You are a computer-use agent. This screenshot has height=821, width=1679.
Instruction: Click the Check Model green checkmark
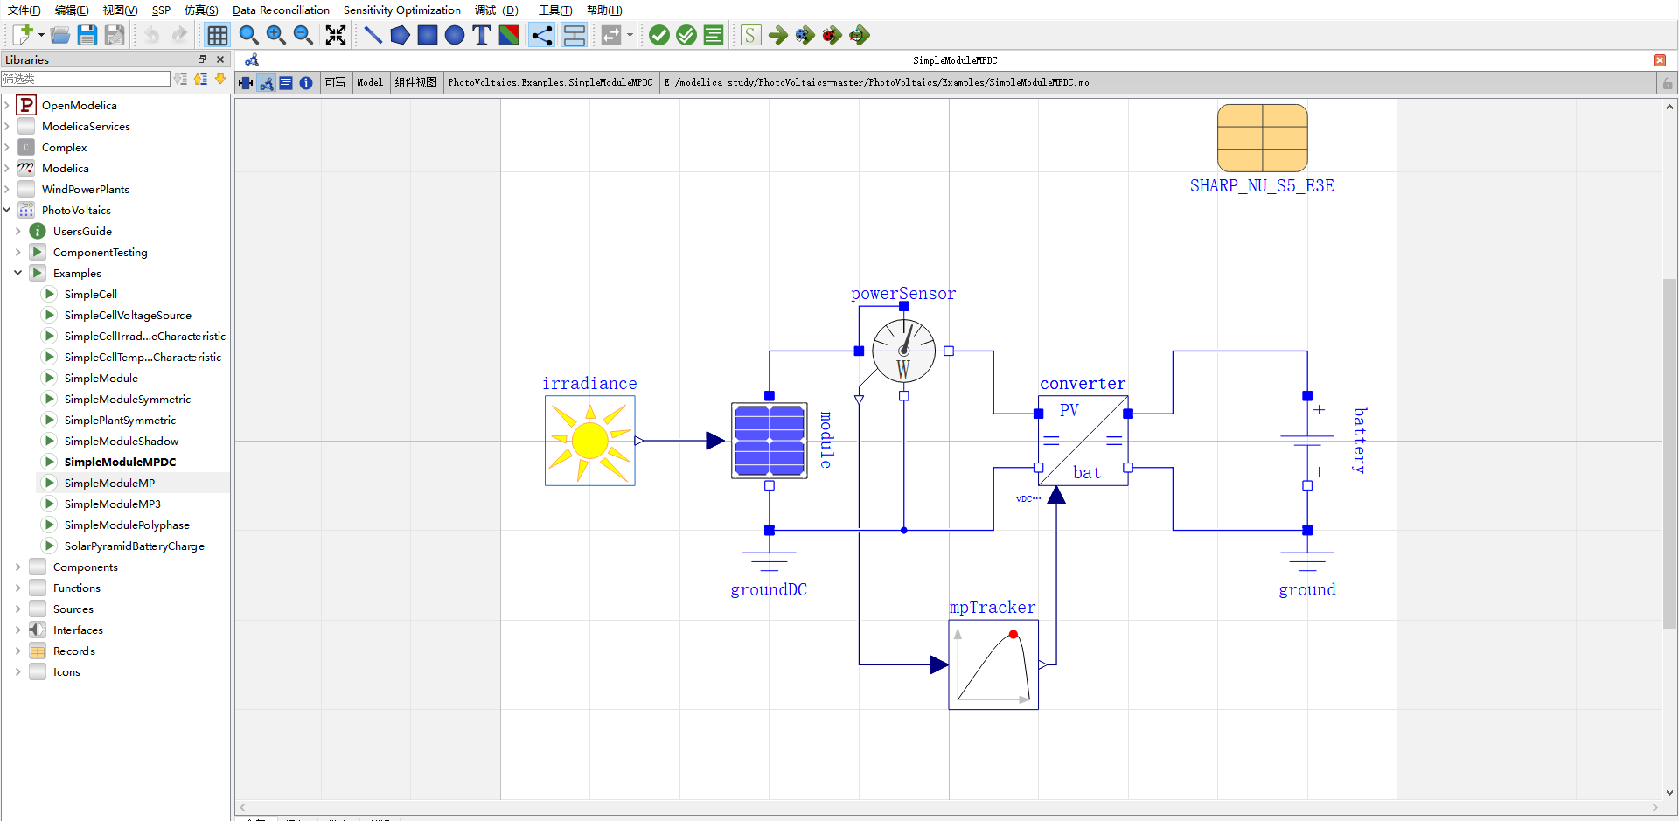point(659,35)
